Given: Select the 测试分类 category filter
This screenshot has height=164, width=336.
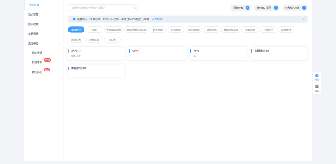Looking at the screenshot, I should click(x=76, y=40).
